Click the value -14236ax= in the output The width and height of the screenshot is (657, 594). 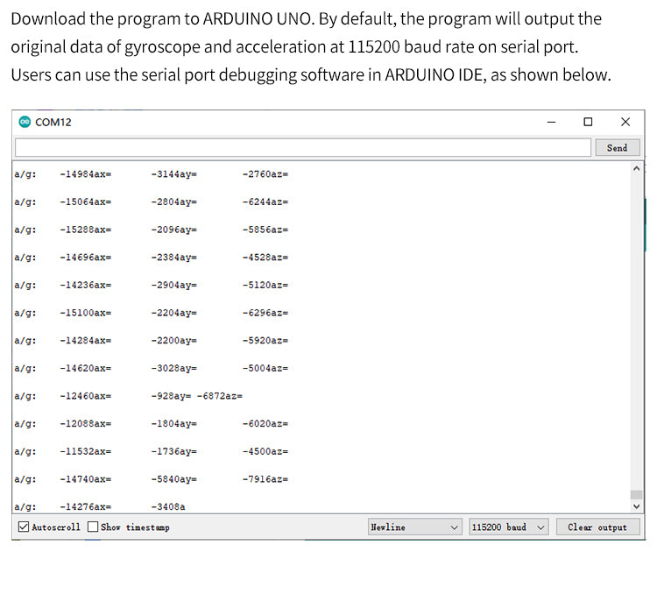coord(86,285)
